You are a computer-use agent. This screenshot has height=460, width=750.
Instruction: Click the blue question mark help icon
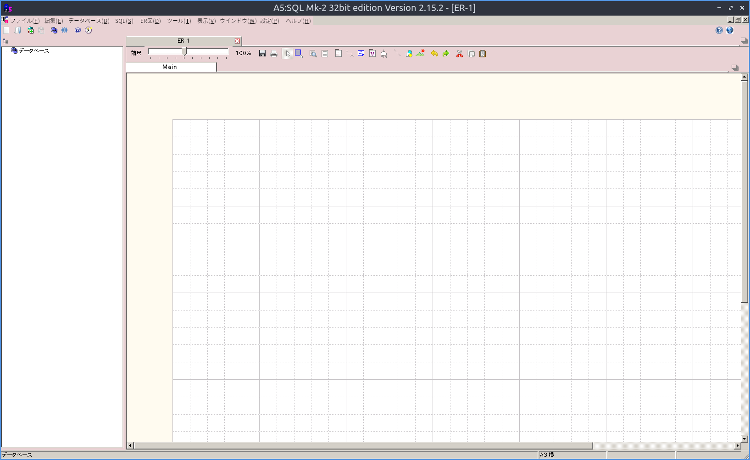pyautogui.click(x=719, y=30)
